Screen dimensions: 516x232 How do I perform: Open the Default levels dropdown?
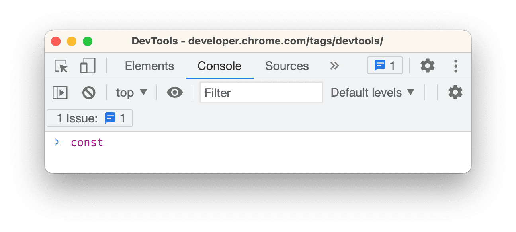click(373, 92)
